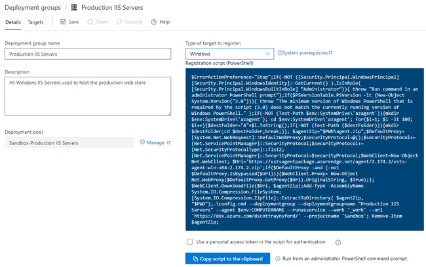Click the breadcrumb separator chevron
This screenshot has height=267, width=426.
pos(66,8)
